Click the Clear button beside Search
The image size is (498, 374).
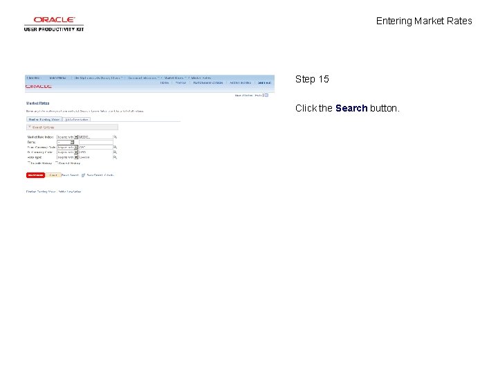(x=53, y=175)
